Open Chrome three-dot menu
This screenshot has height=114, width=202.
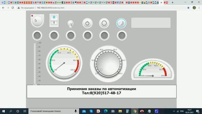(199, 8)
